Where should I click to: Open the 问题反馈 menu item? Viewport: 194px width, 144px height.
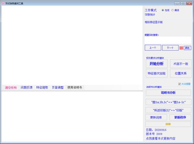(x=27, y=87)
